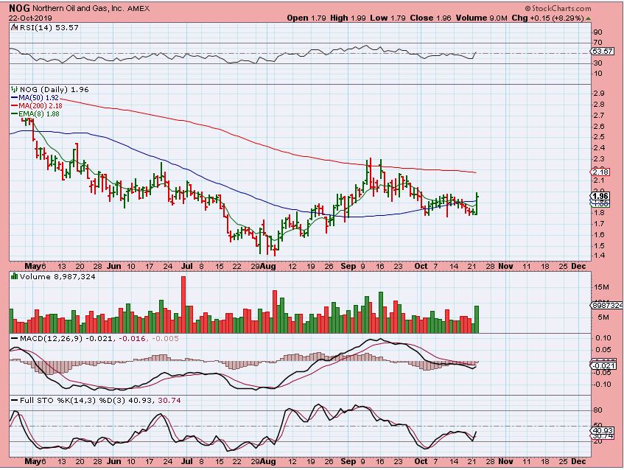Click the Open 1.79 value

pyautogui.click(x=306, y=18)
